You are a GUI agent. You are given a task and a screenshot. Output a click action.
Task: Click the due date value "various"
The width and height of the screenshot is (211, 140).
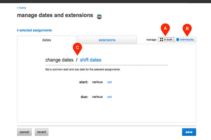tap(97, 97)
